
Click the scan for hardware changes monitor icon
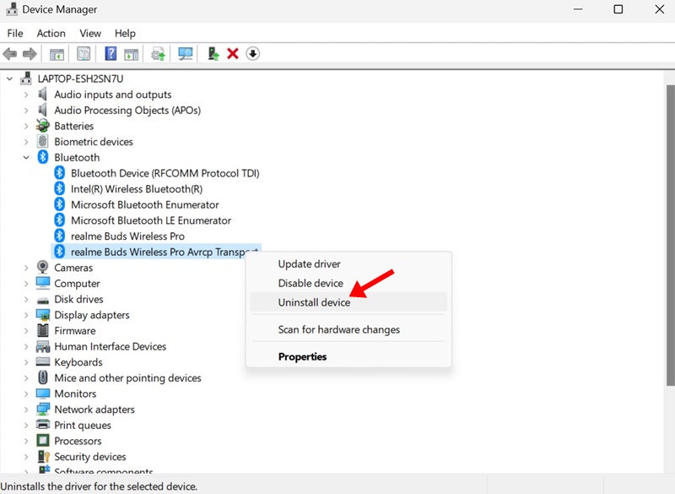tap(186, 54)
